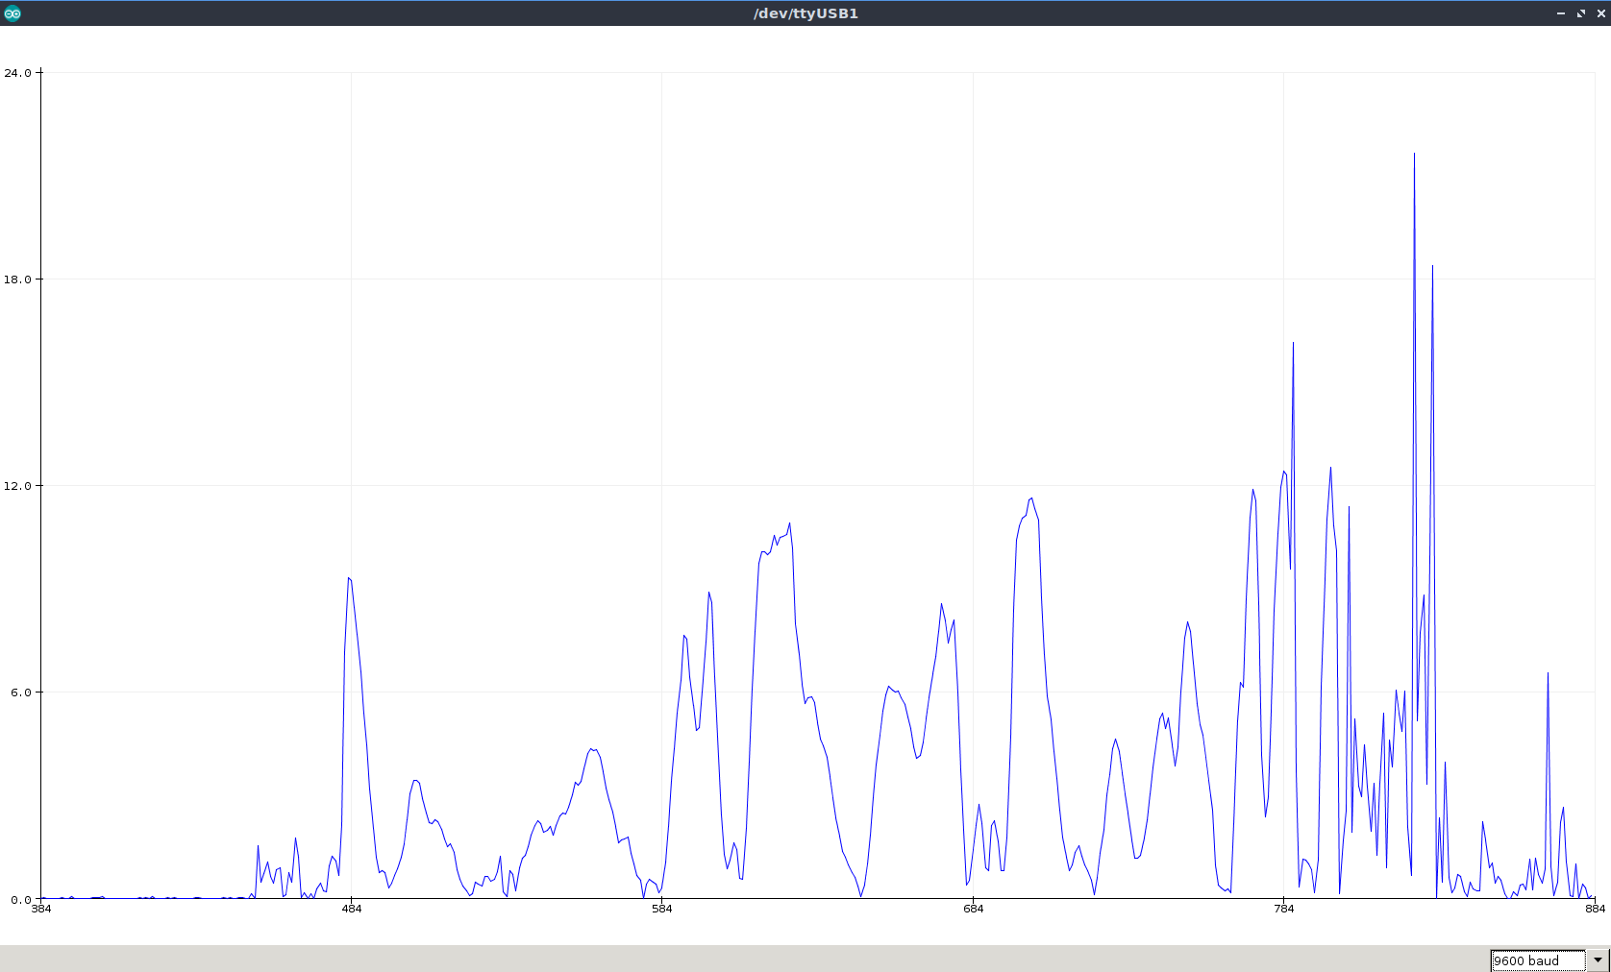Viewport: 1611px width, 972px height.
Task: Click the 18.0 Y-axis label
Action: point(17,279)
